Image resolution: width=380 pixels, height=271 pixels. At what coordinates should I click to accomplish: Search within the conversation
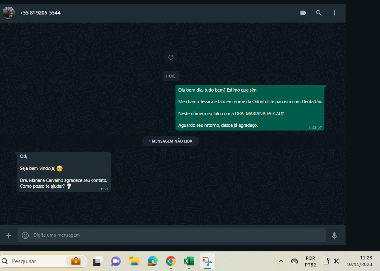(x=319, y=13)
